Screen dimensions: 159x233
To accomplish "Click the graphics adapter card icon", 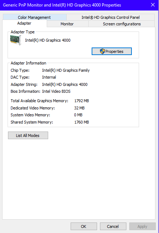I will click(x=16, y=40).
